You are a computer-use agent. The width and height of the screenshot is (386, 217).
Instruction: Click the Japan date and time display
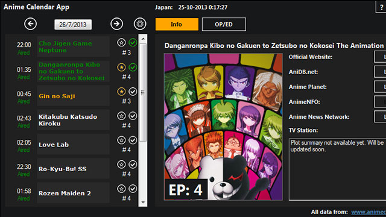coord(191,7)
